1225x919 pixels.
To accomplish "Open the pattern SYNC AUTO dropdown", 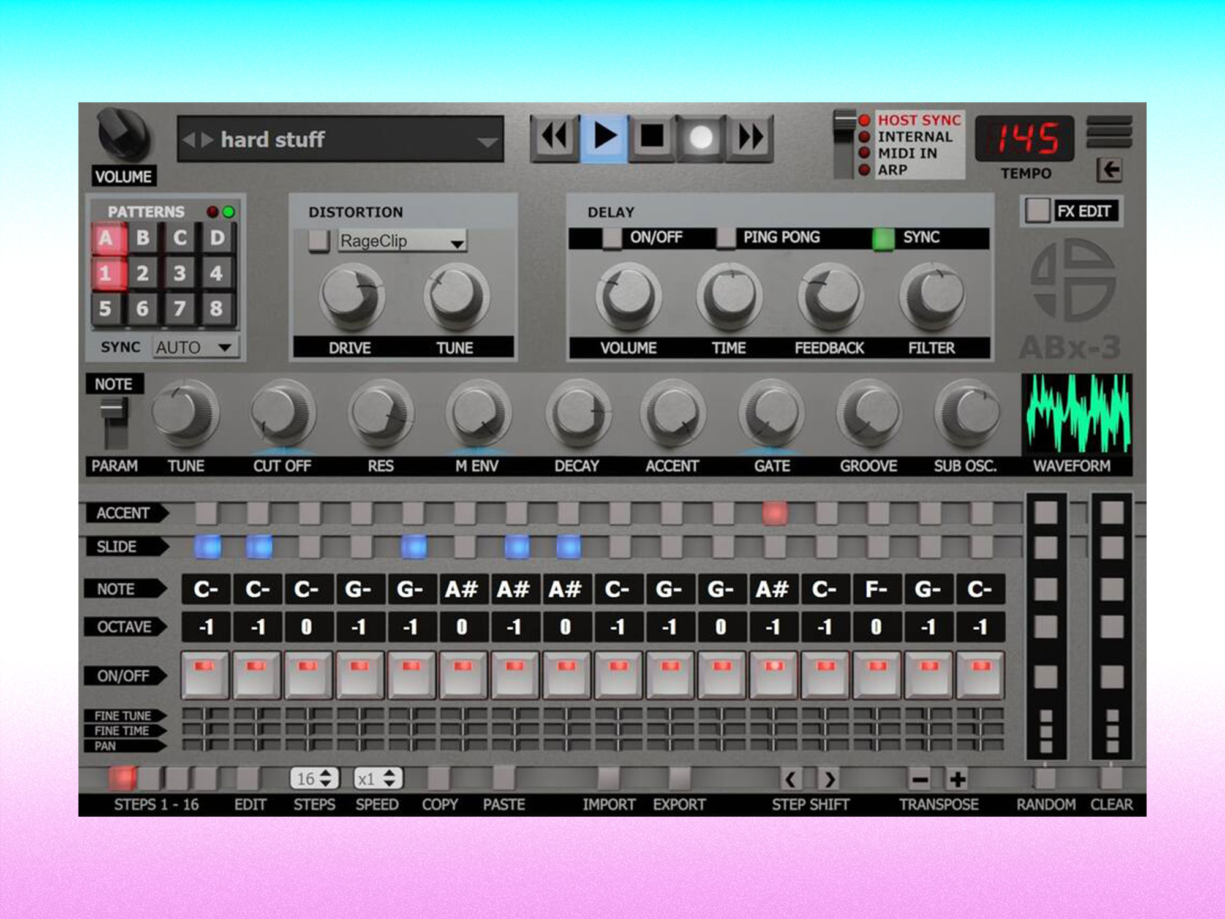I will [x=195, y=346].
